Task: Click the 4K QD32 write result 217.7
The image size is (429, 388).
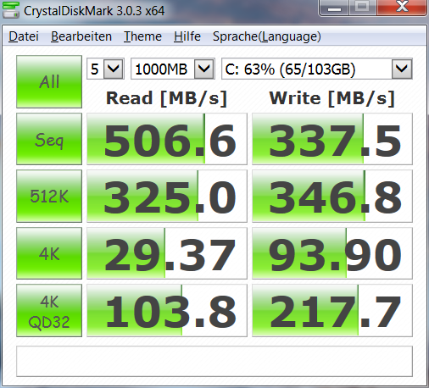Action: 332,310
